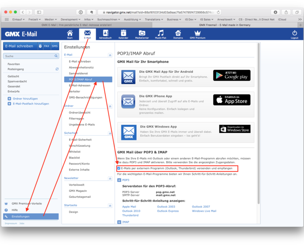Open the Safari favorites grid icon

pyautogui.click(x=7, y=19)
